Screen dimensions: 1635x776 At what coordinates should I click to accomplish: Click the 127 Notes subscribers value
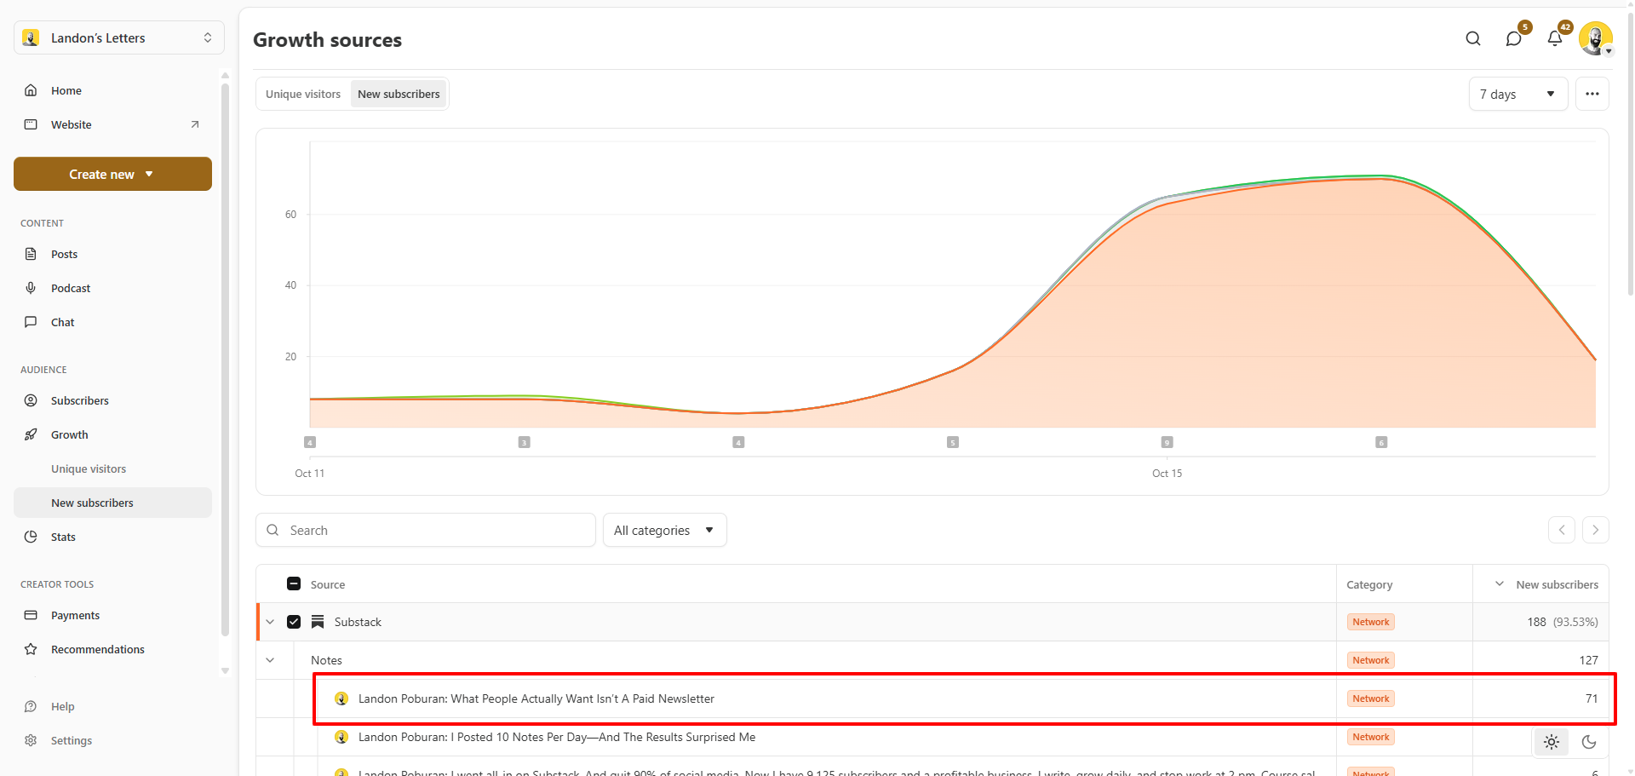point(1589,660)
